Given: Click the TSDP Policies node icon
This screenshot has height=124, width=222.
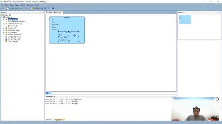Looking at the screenshot, I should (6, 41).
